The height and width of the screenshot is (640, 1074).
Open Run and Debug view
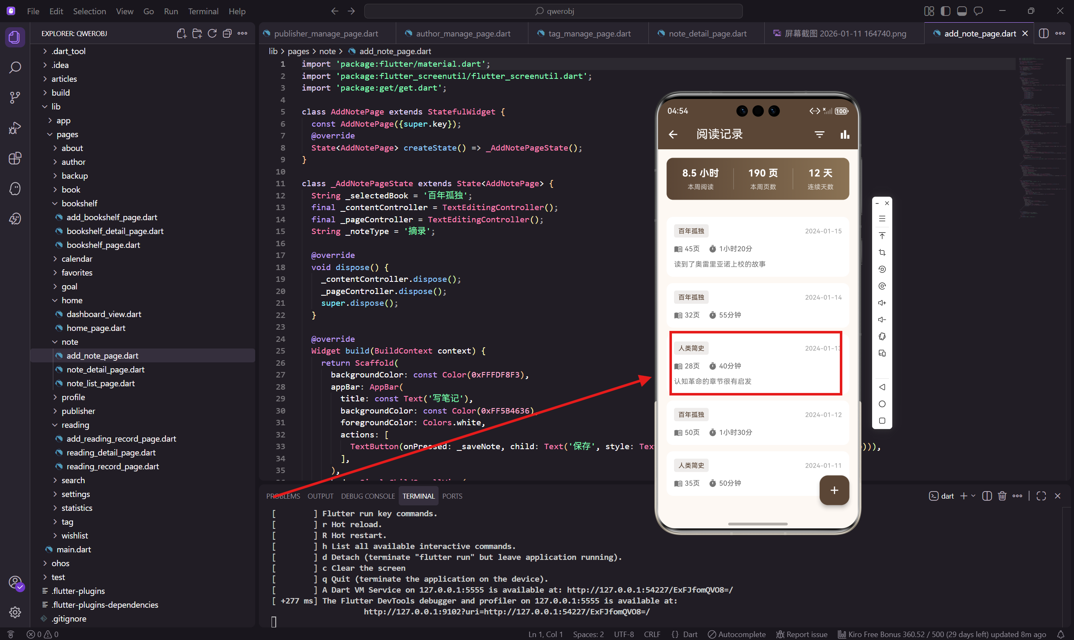pyautogui.click(x=15, y=128)
